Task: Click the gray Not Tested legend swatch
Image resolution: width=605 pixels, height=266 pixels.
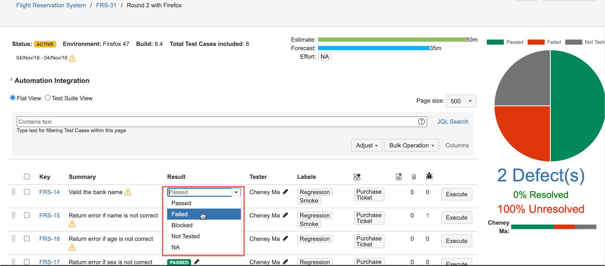Action: (573, 42)
